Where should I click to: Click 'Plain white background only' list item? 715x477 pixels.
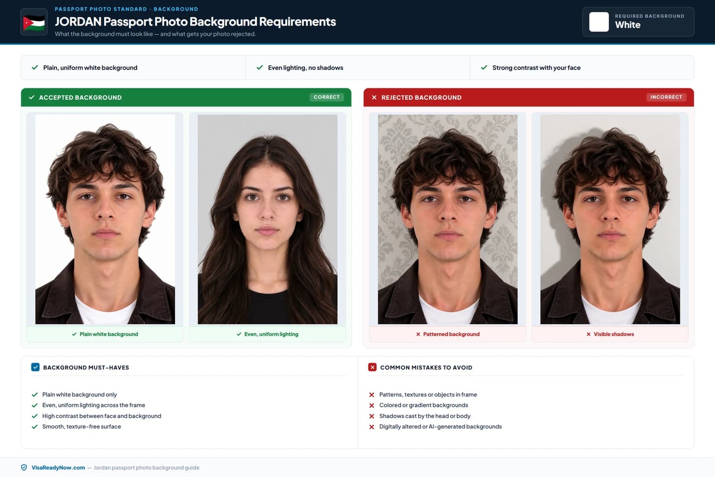tap(80, 395)
